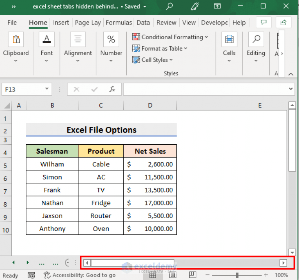Open Insert Function fx icon
The height and width of the screenshot is (280, 299).
click(112, 89)
